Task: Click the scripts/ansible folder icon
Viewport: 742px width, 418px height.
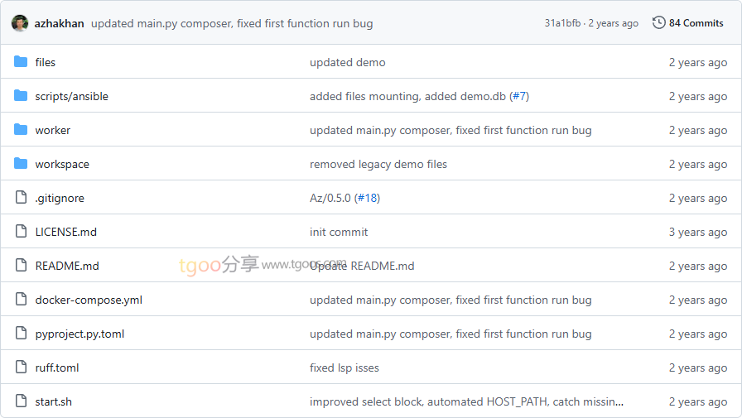Action: (21, 96)
